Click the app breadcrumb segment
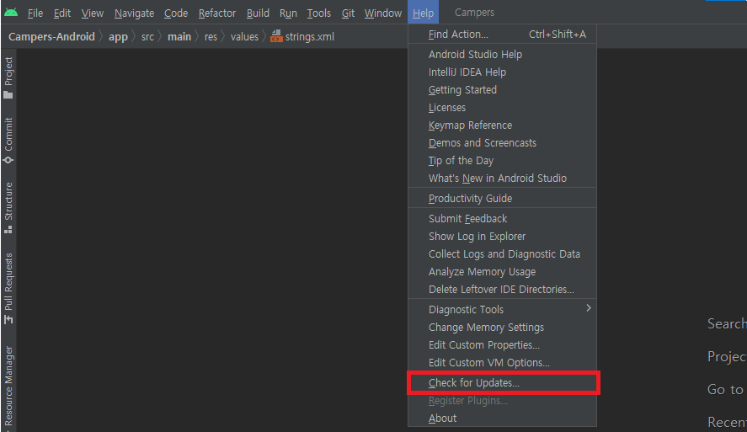The width and height of the screenshot is (747, 432). [118, 37]
